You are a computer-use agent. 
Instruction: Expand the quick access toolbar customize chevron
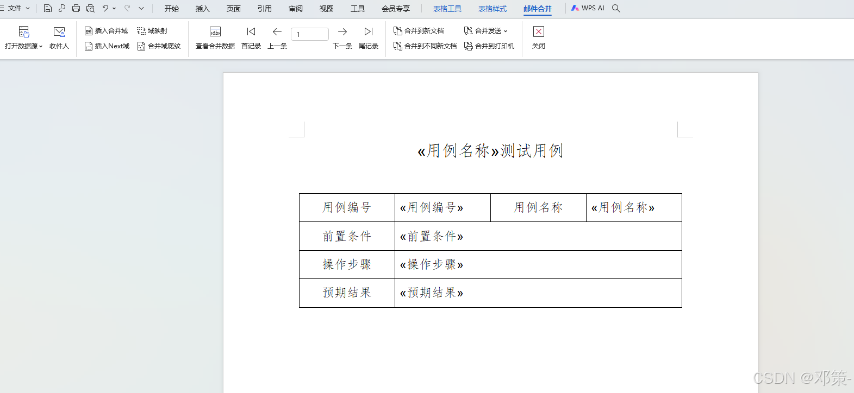coord(141,8)
